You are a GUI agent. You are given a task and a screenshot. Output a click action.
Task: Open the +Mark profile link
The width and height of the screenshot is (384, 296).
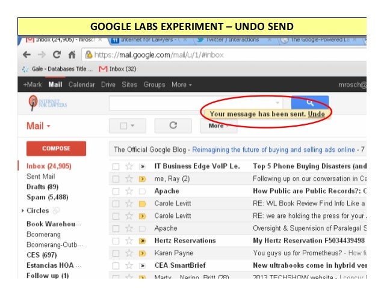[x=33, y=85]
